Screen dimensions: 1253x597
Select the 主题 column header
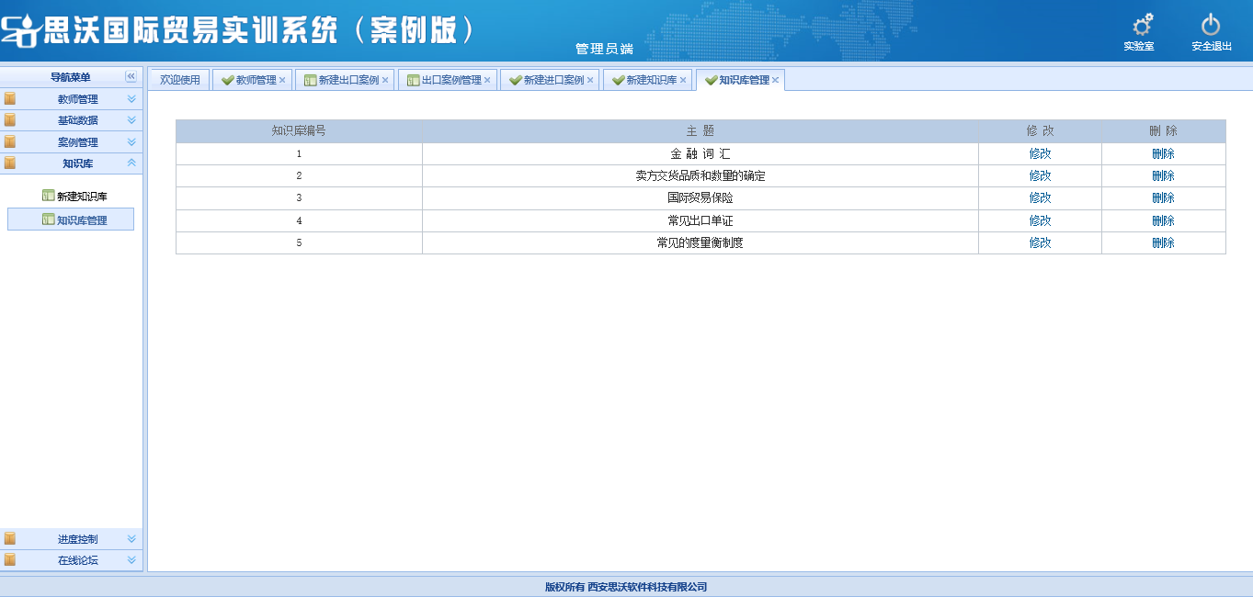coord(700,131)
